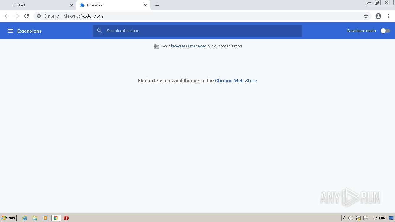
Task: Open the Windows Start menu
Action: coord(9,218)
